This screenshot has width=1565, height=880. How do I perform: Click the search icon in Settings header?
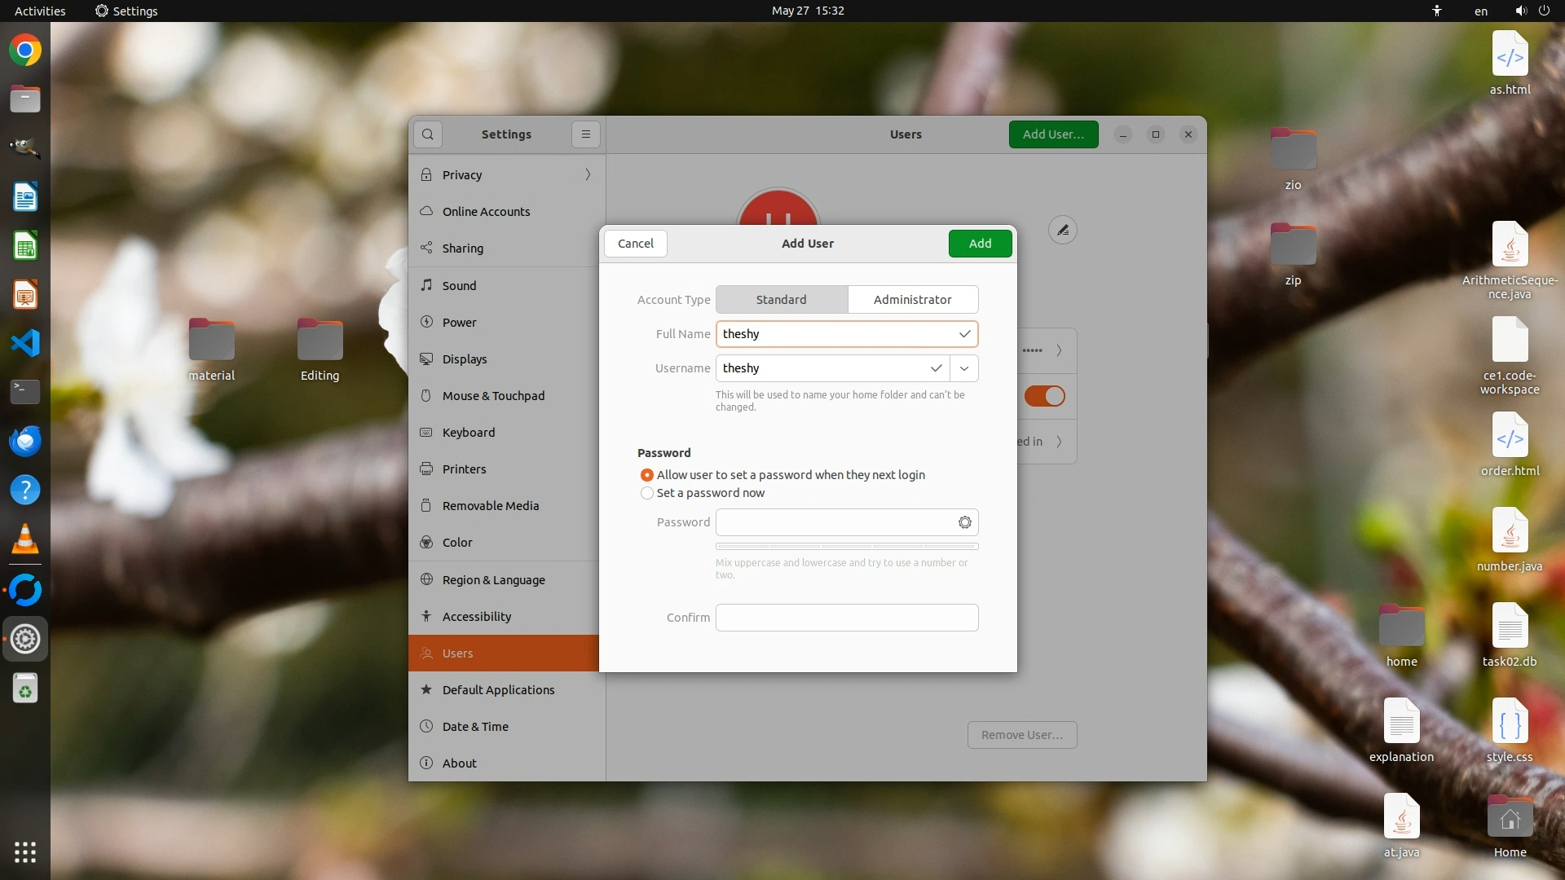click(x=427, y=134)
